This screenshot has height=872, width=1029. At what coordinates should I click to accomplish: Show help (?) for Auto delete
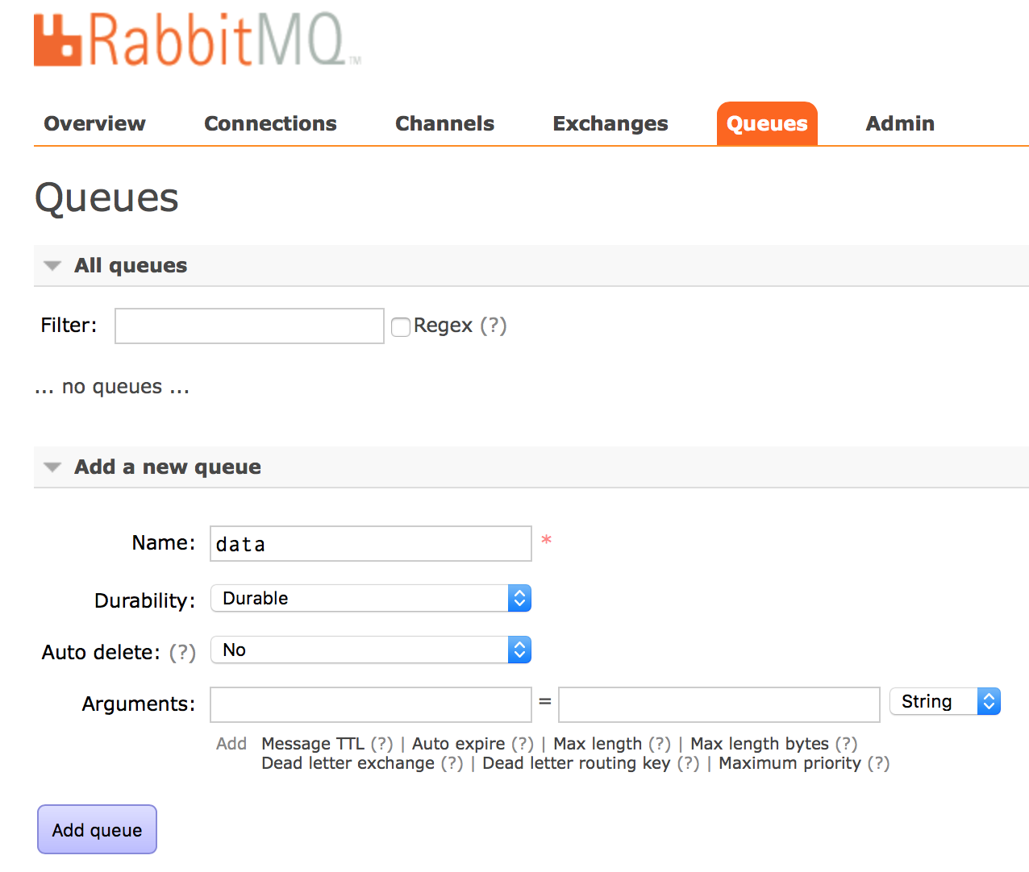[182, 652]
